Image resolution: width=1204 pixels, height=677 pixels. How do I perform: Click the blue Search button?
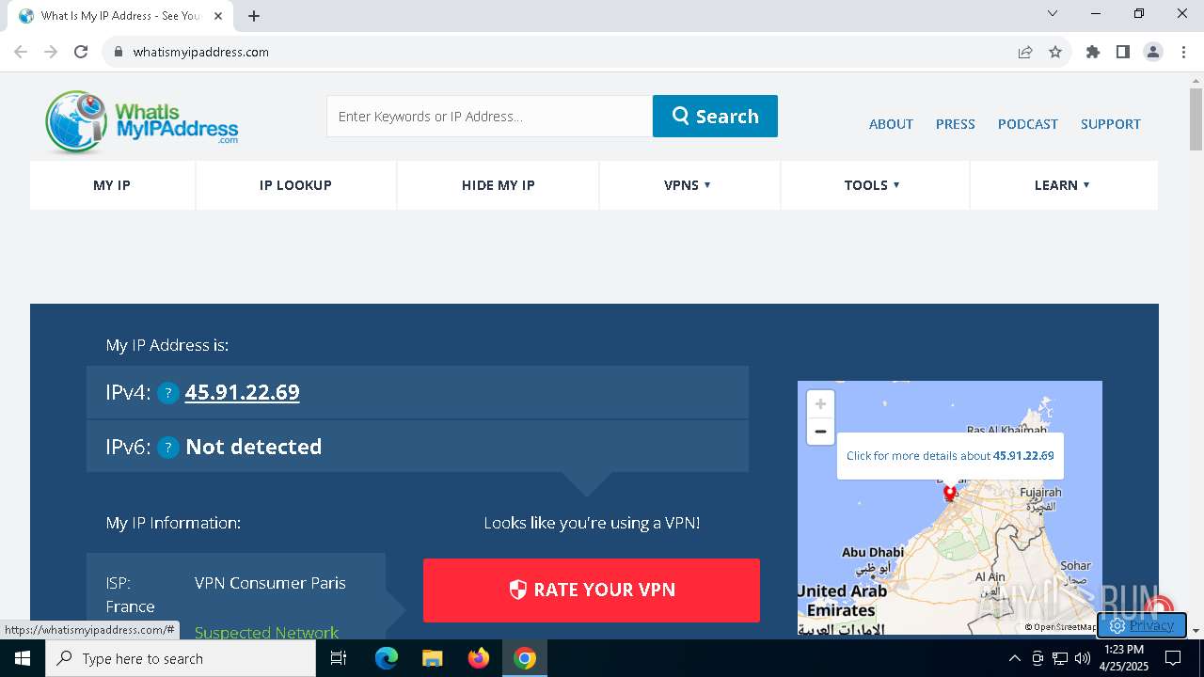click(715, 116)
